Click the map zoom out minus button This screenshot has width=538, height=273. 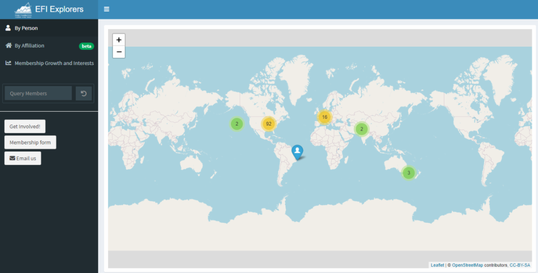[119, 52]
